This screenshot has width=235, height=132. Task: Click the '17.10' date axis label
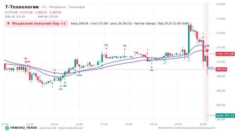point(104,124)
